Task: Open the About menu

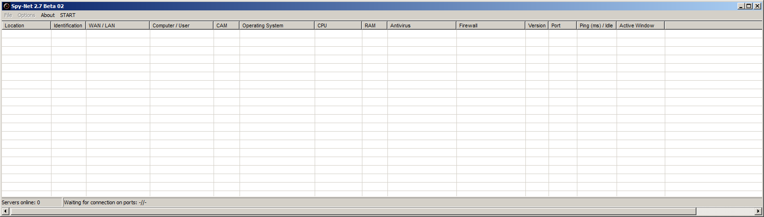Action: coord(48,15)
